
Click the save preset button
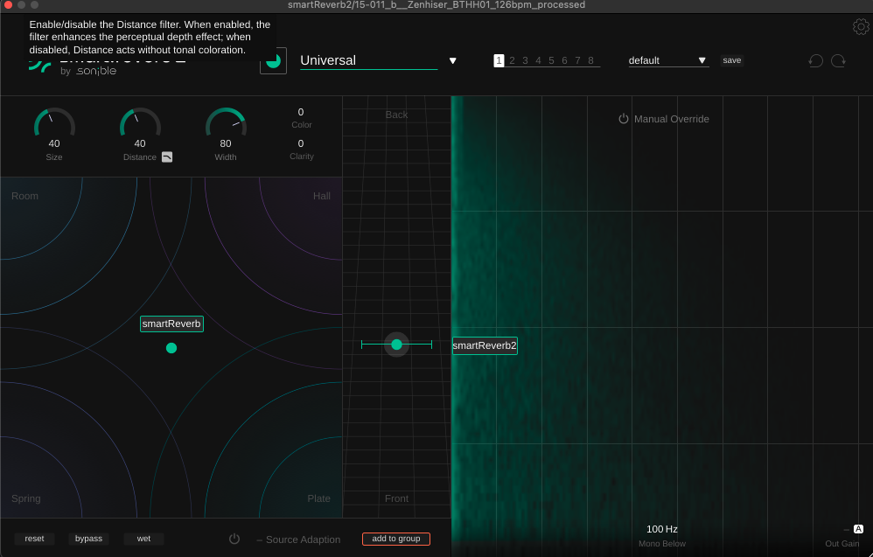tap(731, 60)
